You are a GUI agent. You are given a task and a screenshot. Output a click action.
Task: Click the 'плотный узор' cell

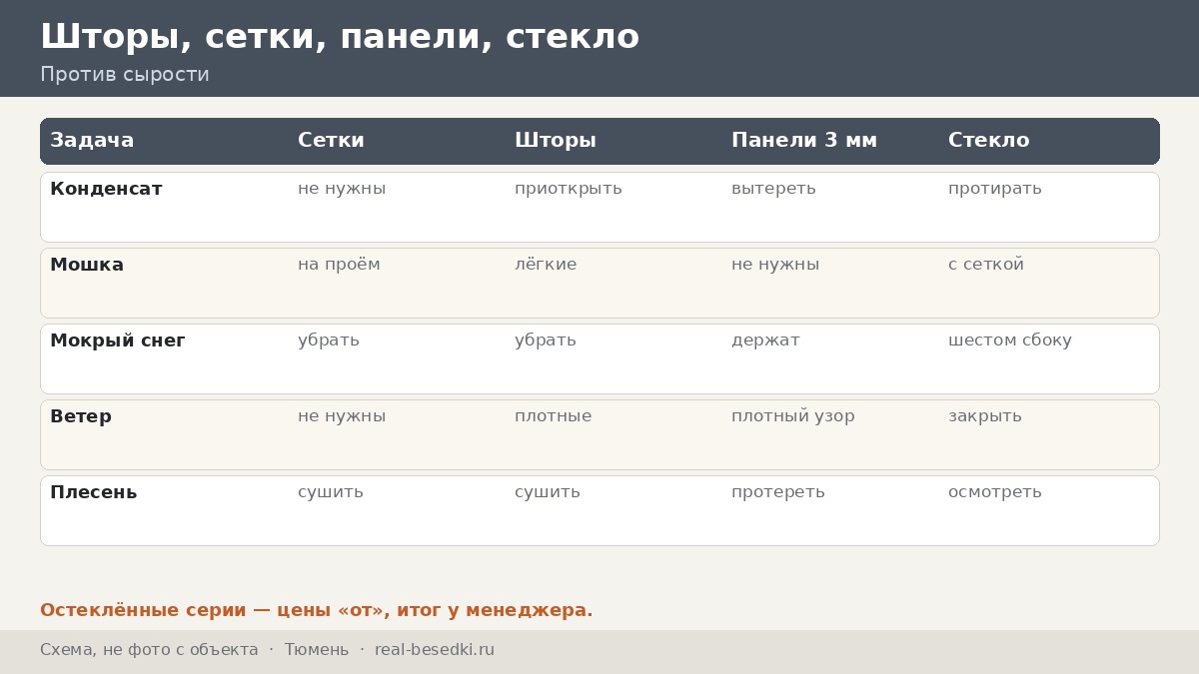pyautogui.click(x=793, y=416)
